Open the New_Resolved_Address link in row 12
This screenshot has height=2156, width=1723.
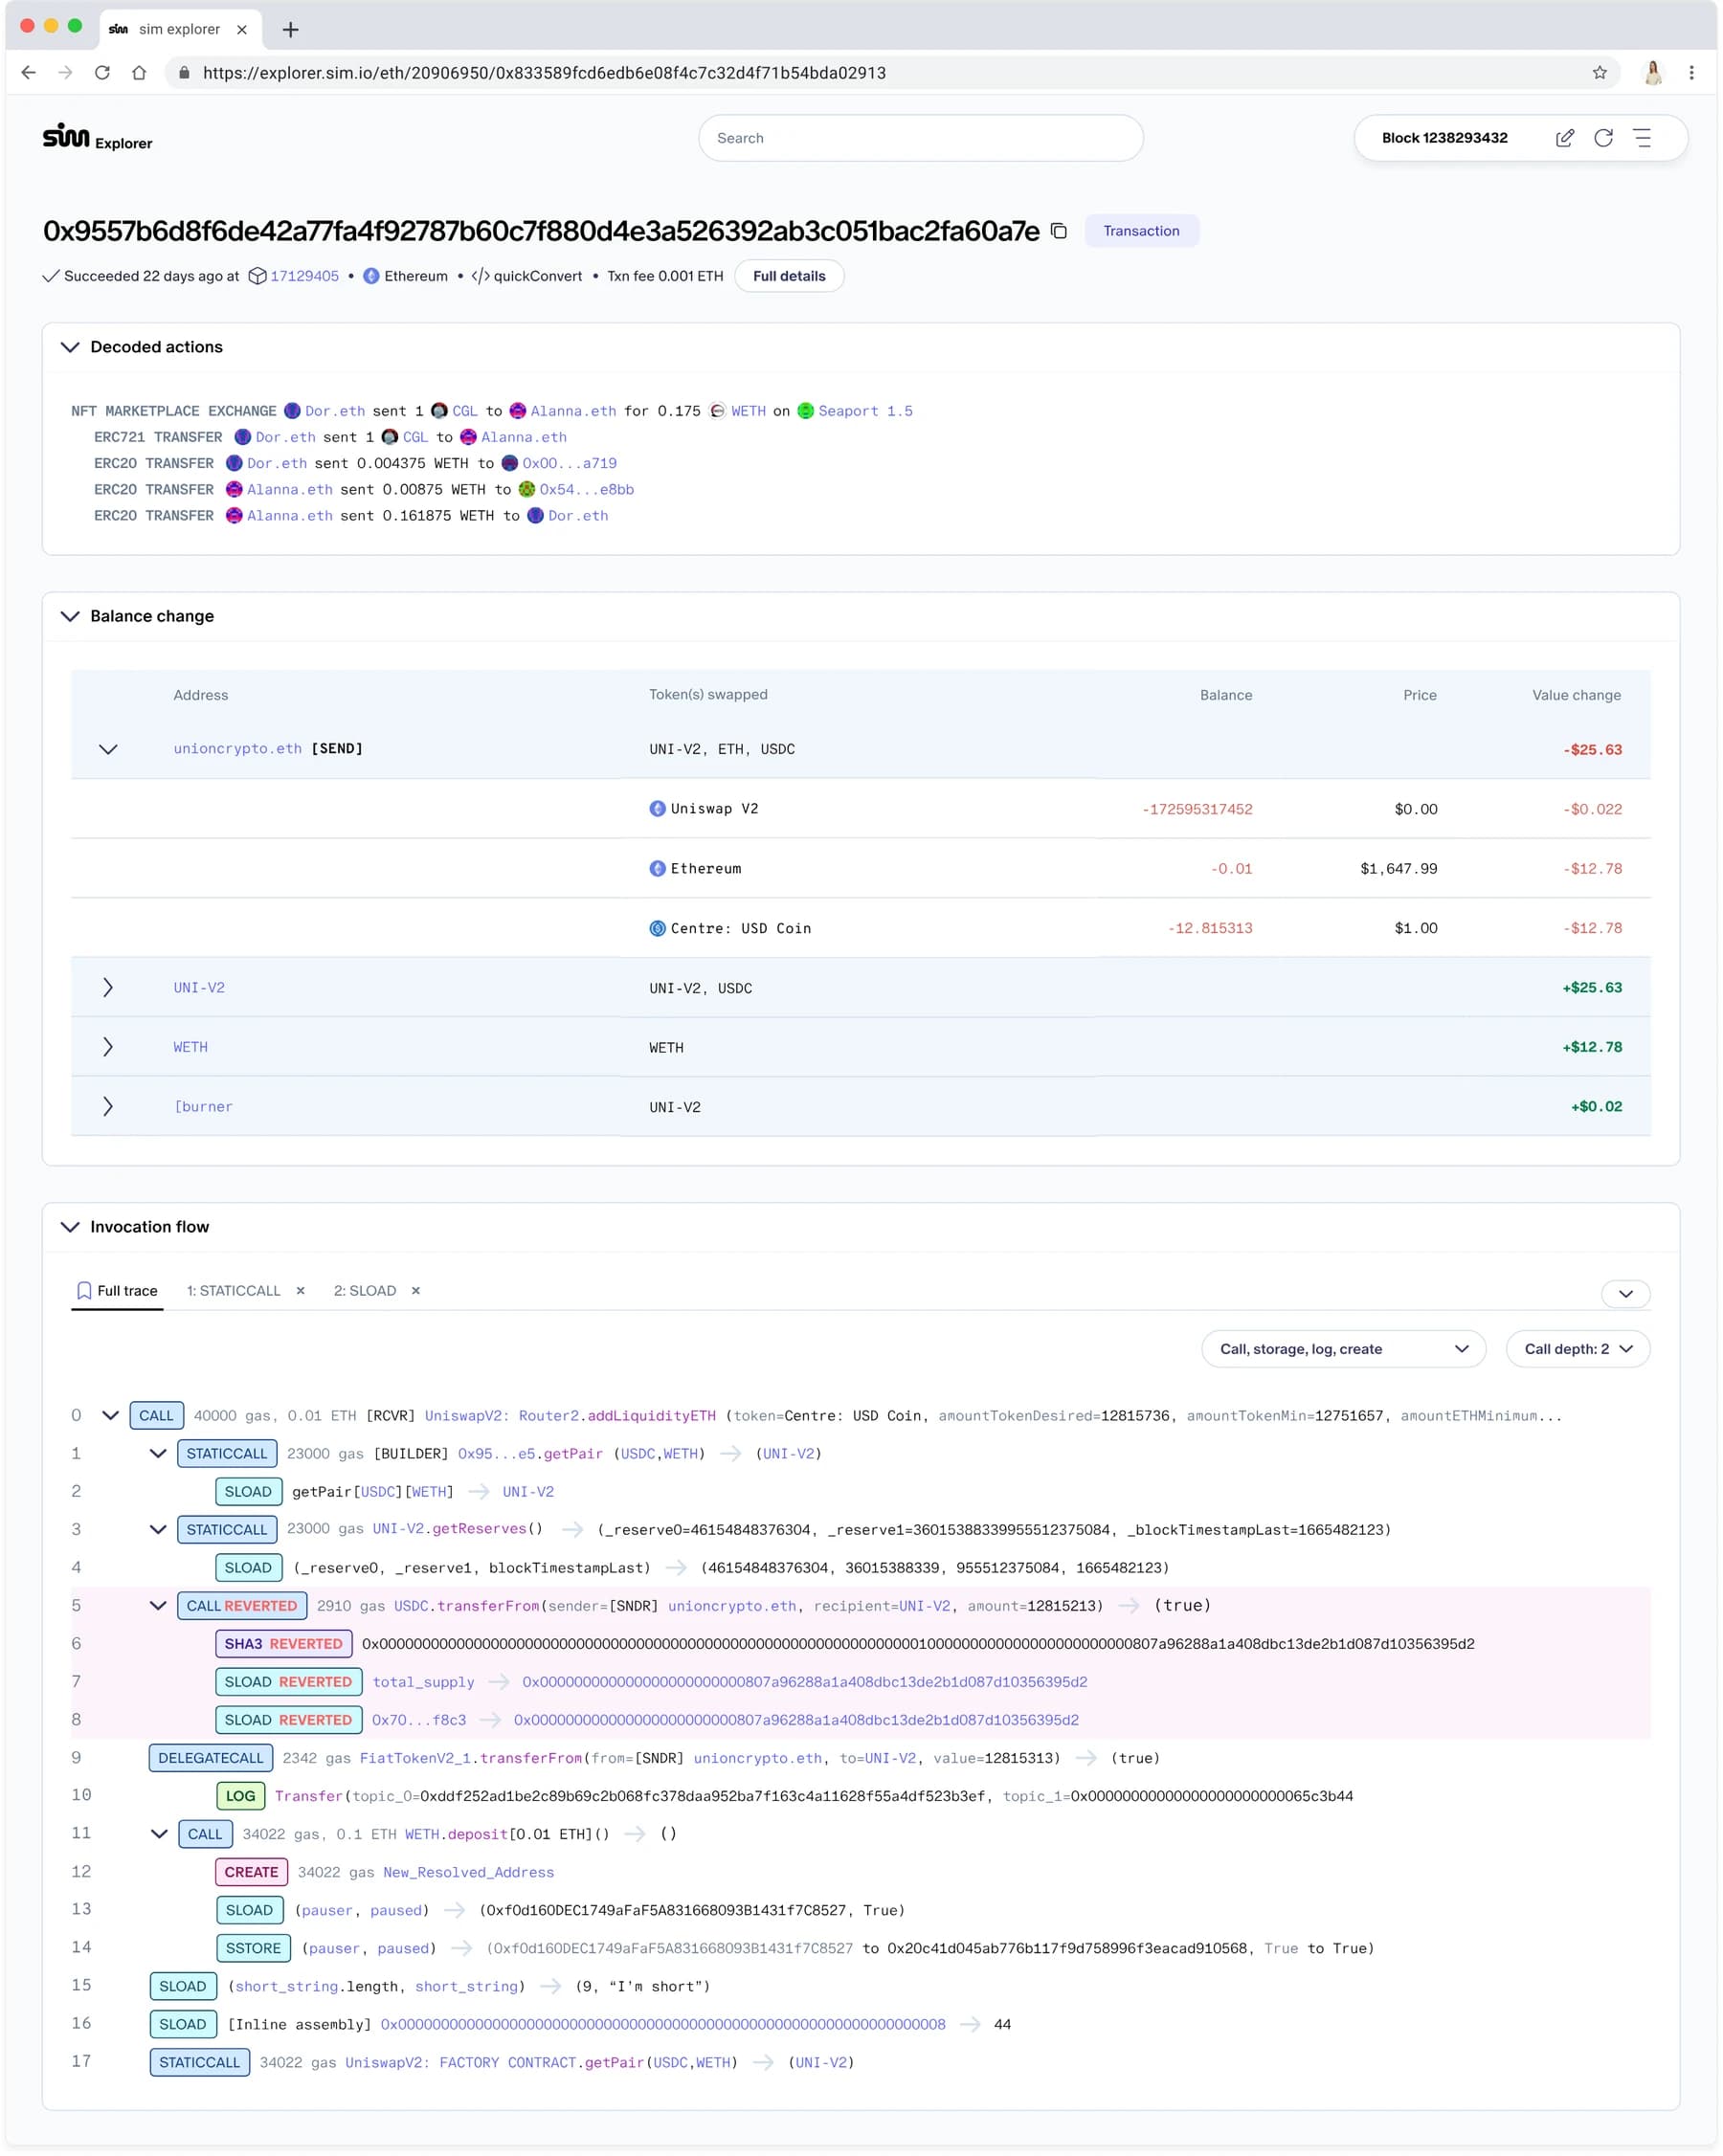[x=468, y=1873]
